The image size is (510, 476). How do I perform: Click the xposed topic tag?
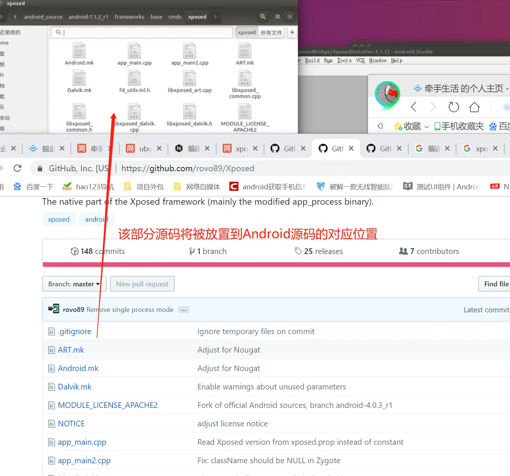click(59, 219)
